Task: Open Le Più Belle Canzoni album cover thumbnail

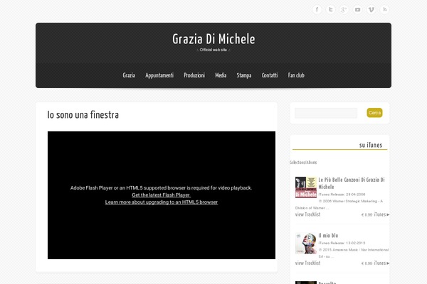Action: click(x=306, y=187)
